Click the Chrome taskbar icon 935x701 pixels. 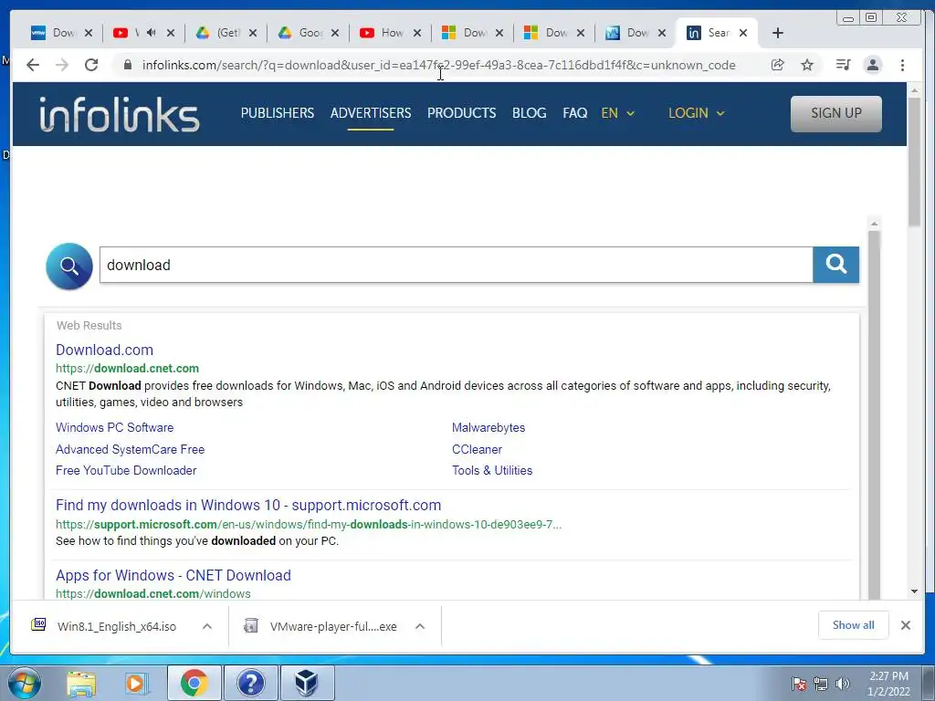[194, 683]
